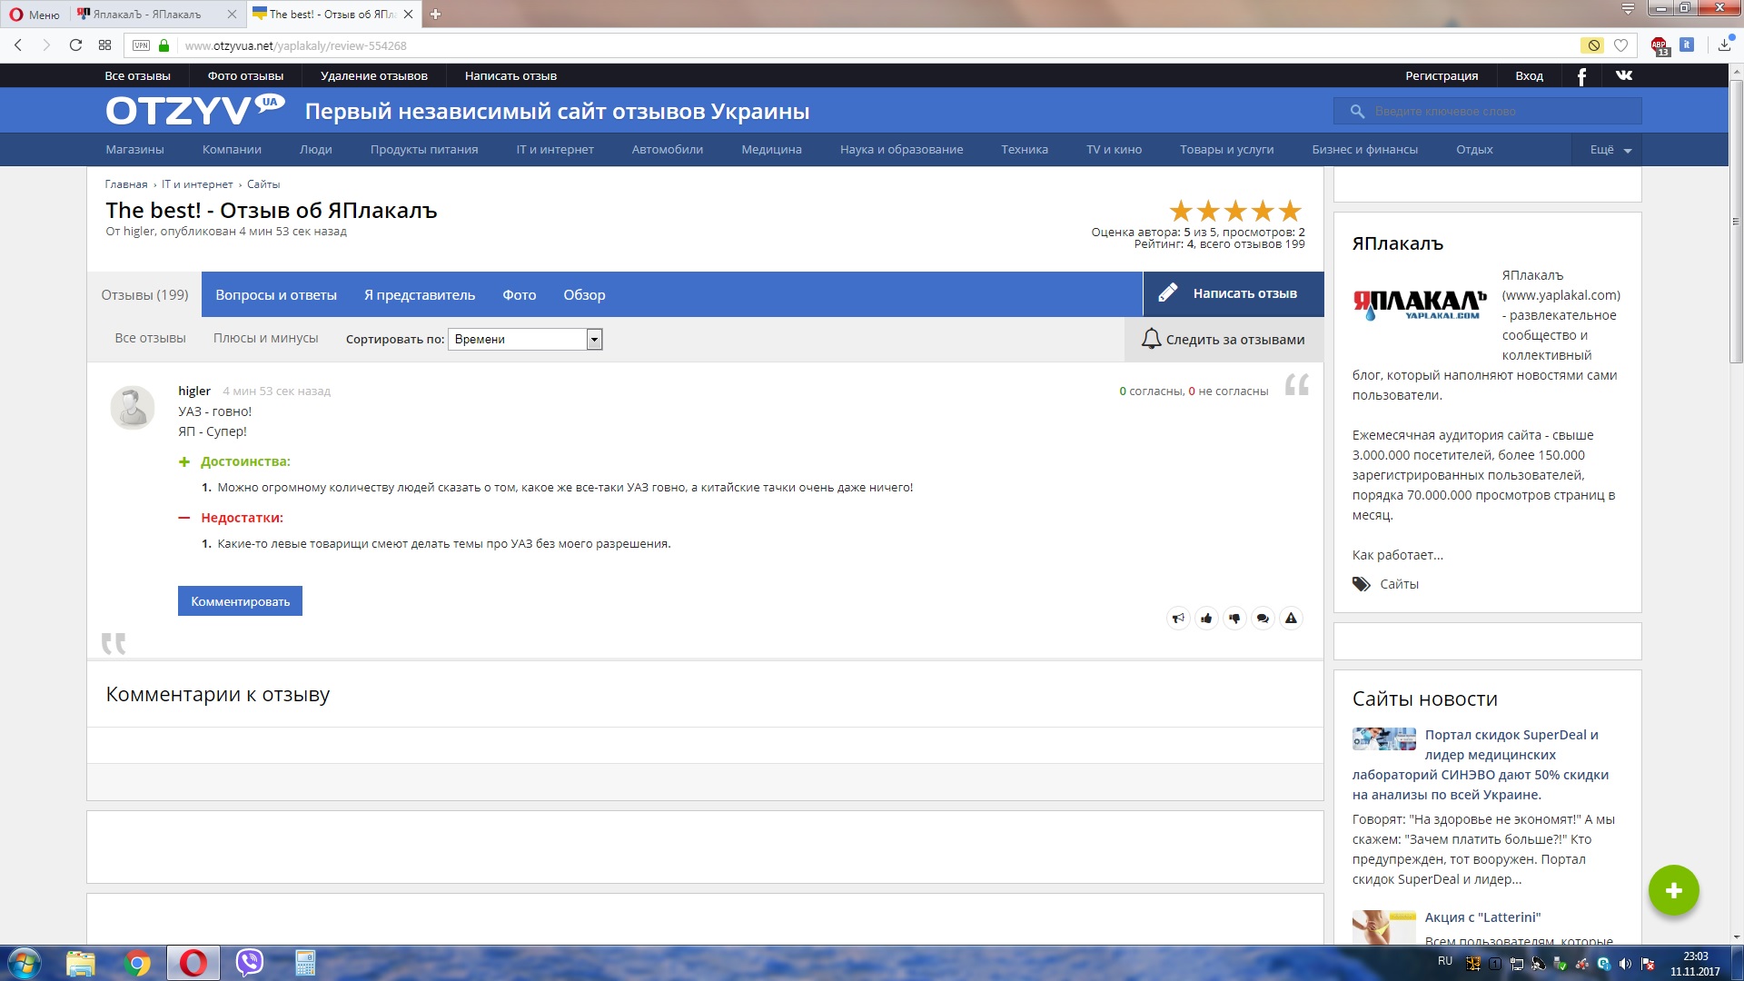Open Viber from the taskbar
1744x981 pixels.
[249, 963]
